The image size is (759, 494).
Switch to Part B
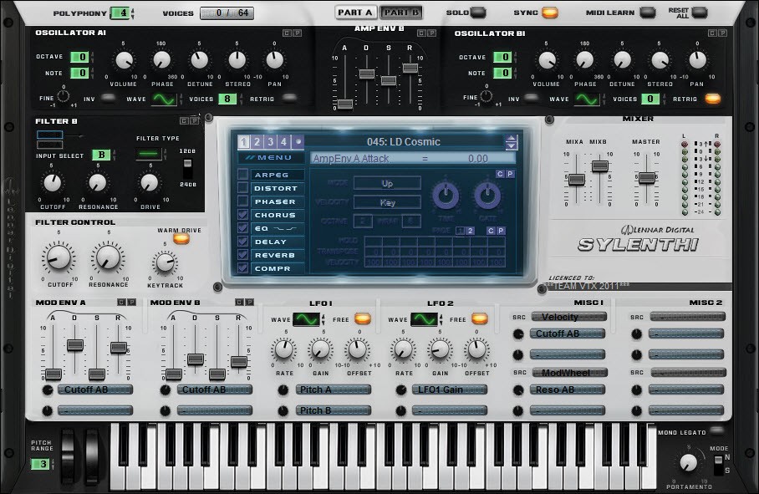(402, 13)
